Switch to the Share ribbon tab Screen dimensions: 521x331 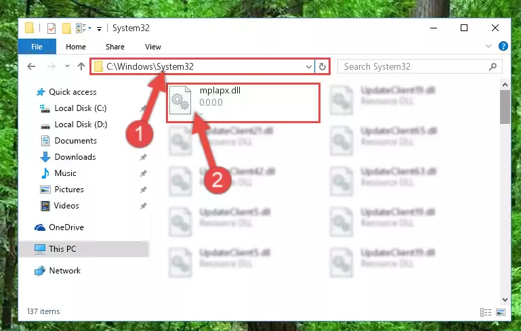pyautogui.click(x=115, y=47)
